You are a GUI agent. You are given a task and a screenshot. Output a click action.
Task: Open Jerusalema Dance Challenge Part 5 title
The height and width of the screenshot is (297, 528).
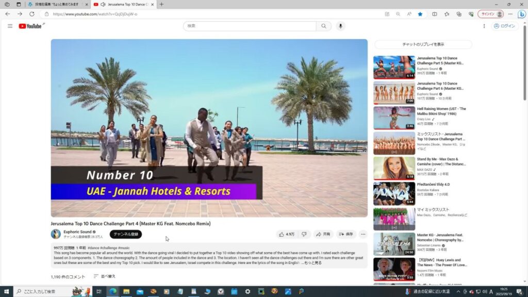440,61
